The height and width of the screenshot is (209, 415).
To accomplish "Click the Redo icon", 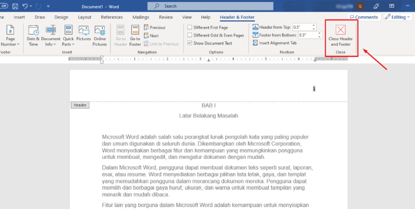I will [38, 6].
